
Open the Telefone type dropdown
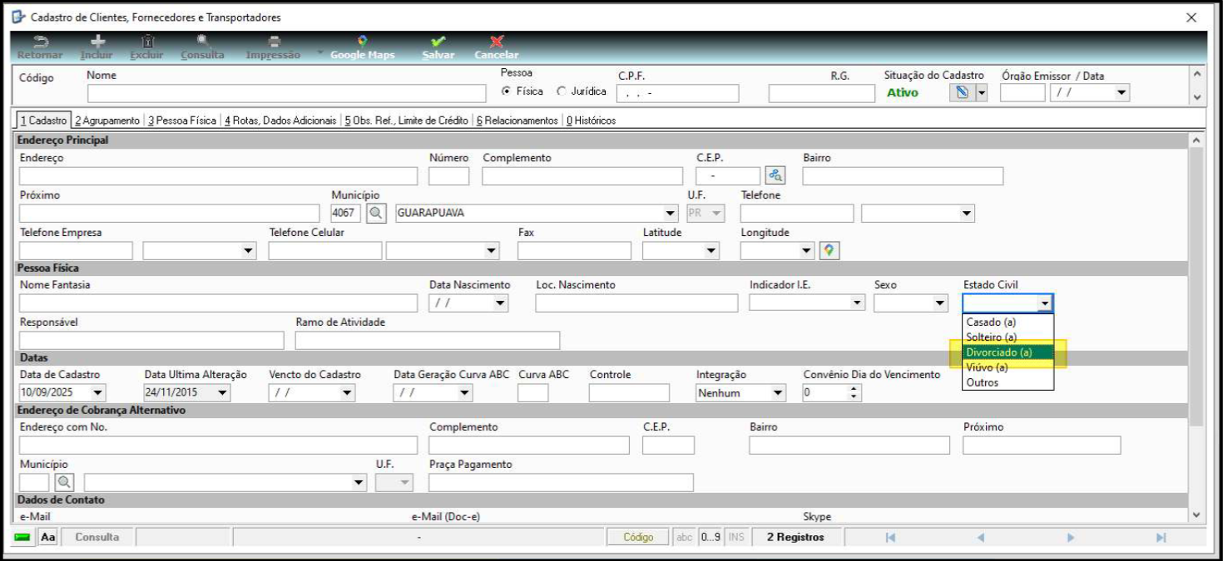(x=966, y=214)
